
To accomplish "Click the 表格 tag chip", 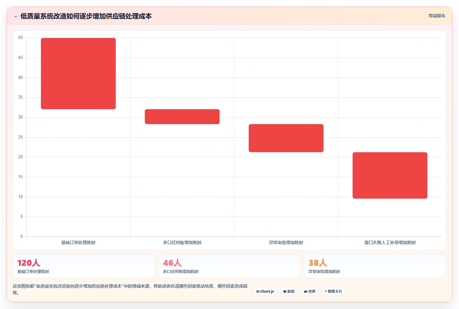I will click(289, 291).
